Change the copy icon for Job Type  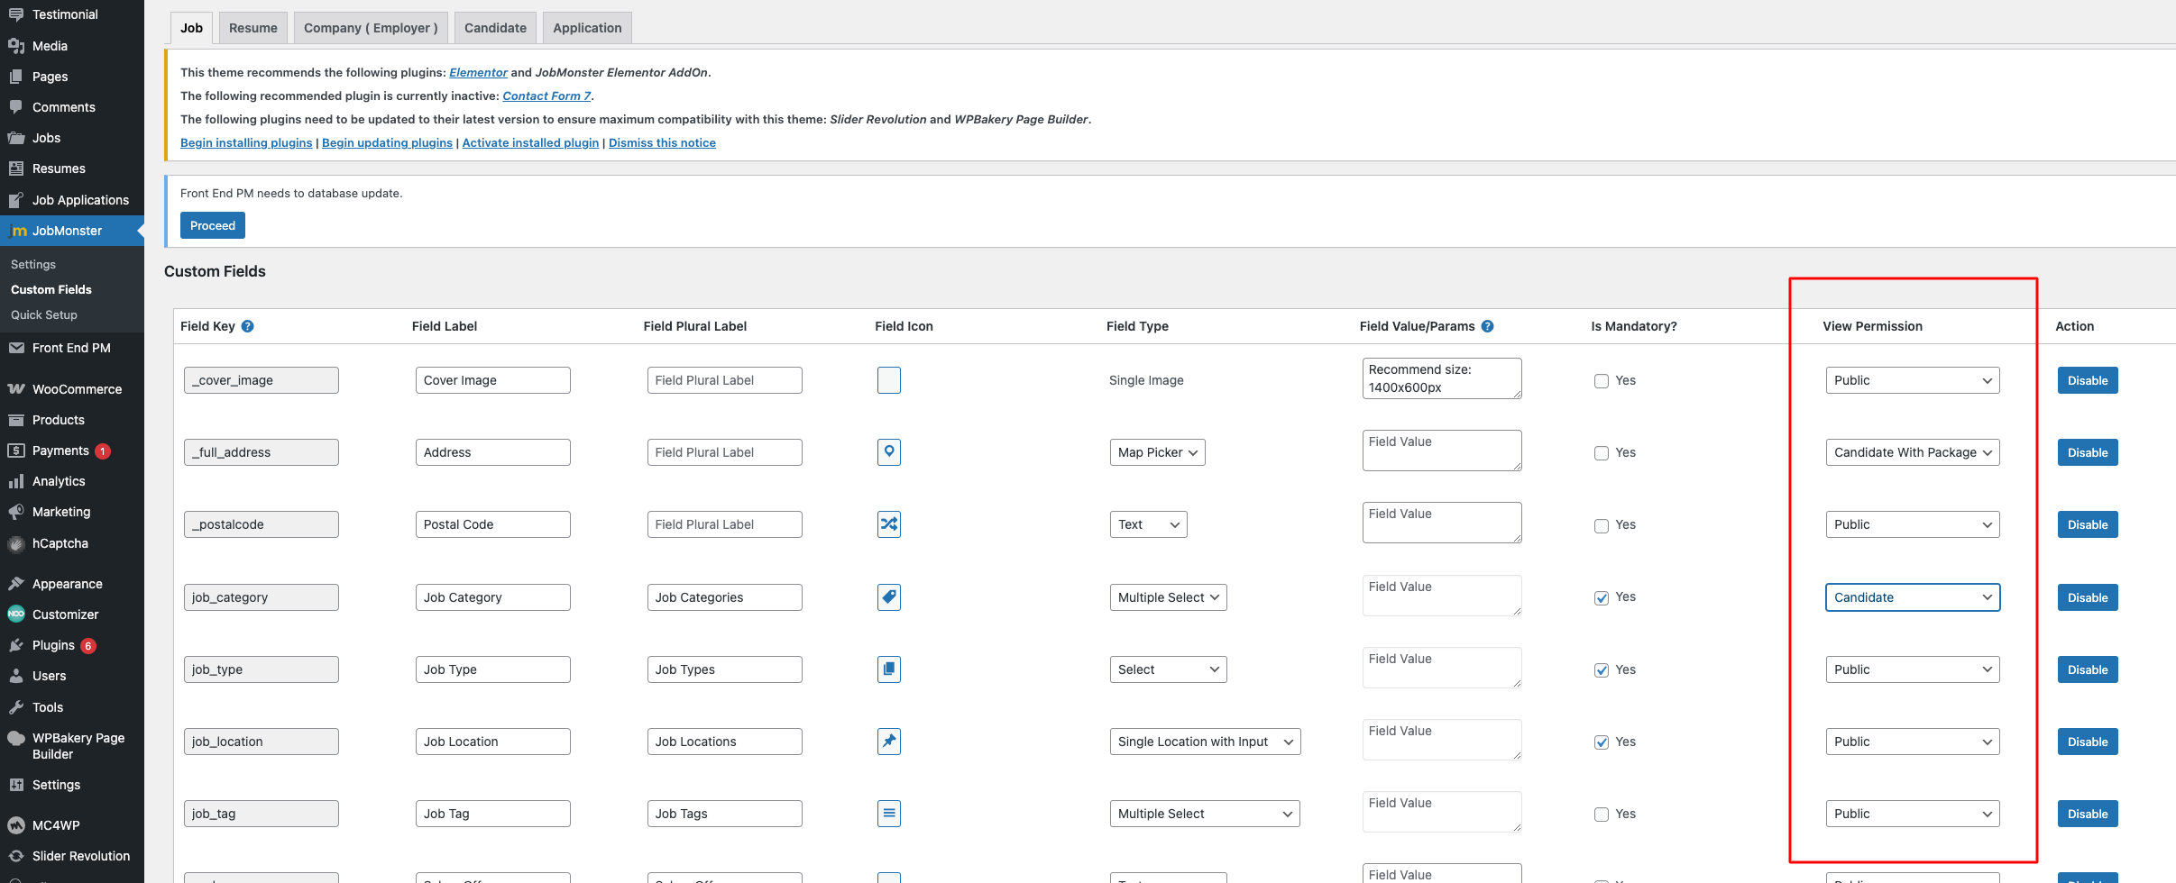888,669
